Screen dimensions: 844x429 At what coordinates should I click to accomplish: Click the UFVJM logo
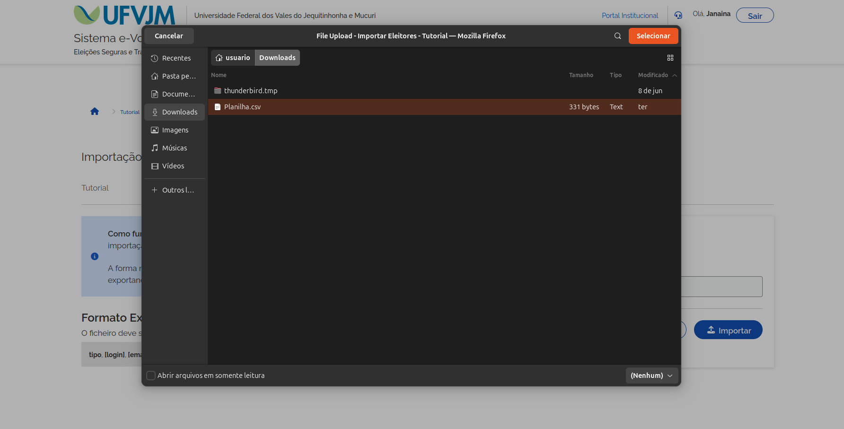124,15
